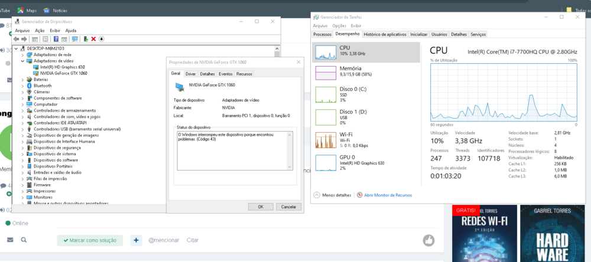Screen dimensions: 591x262
Task: Open the Driver tab in properties dialog
Action: [190, 74]
